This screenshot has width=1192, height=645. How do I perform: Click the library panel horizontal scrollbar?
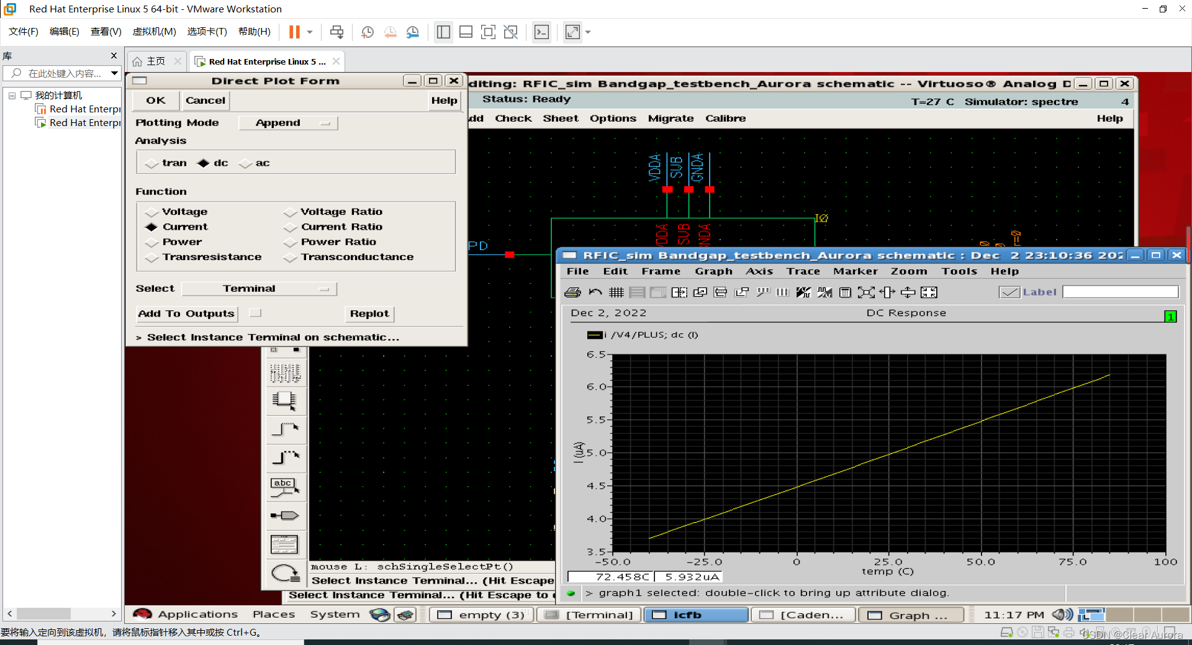click(x=61, y=614)
